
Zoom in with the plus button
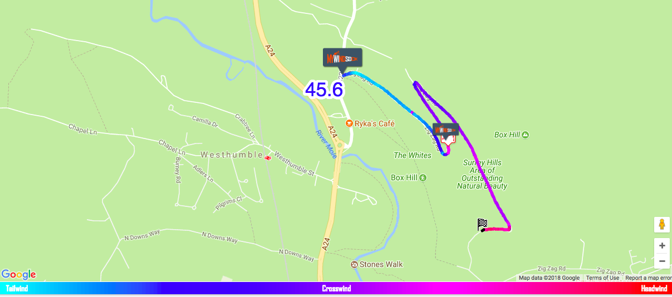[661, 245]
